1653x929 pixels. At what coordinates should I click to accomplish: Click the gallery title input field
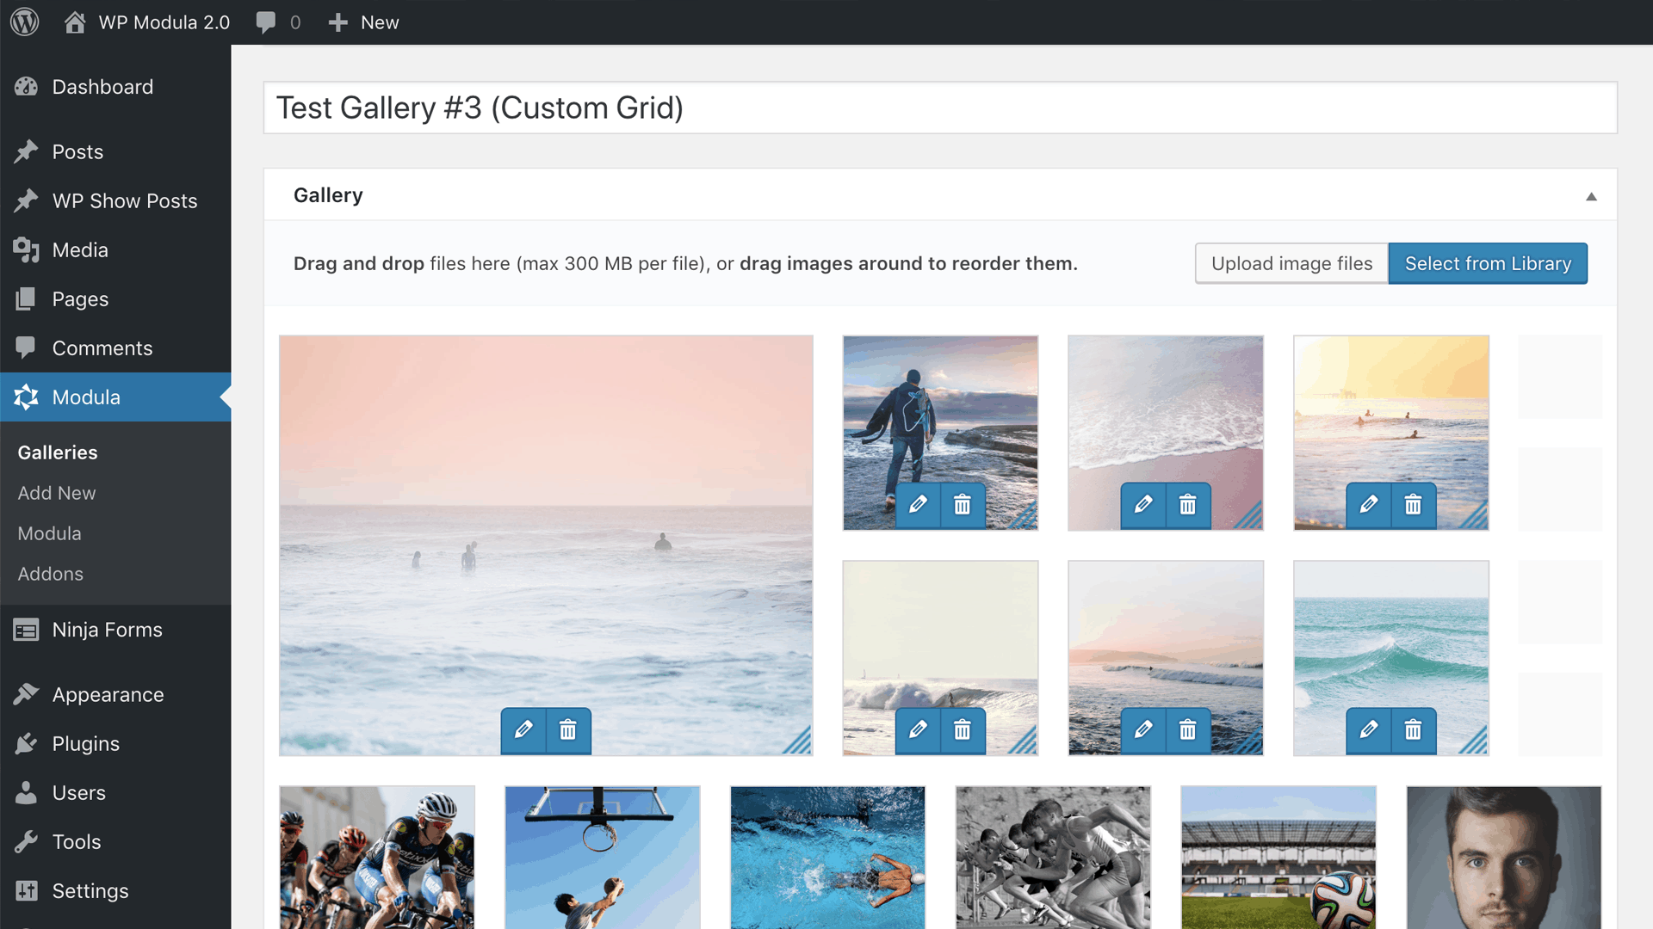tap(940, 108)
